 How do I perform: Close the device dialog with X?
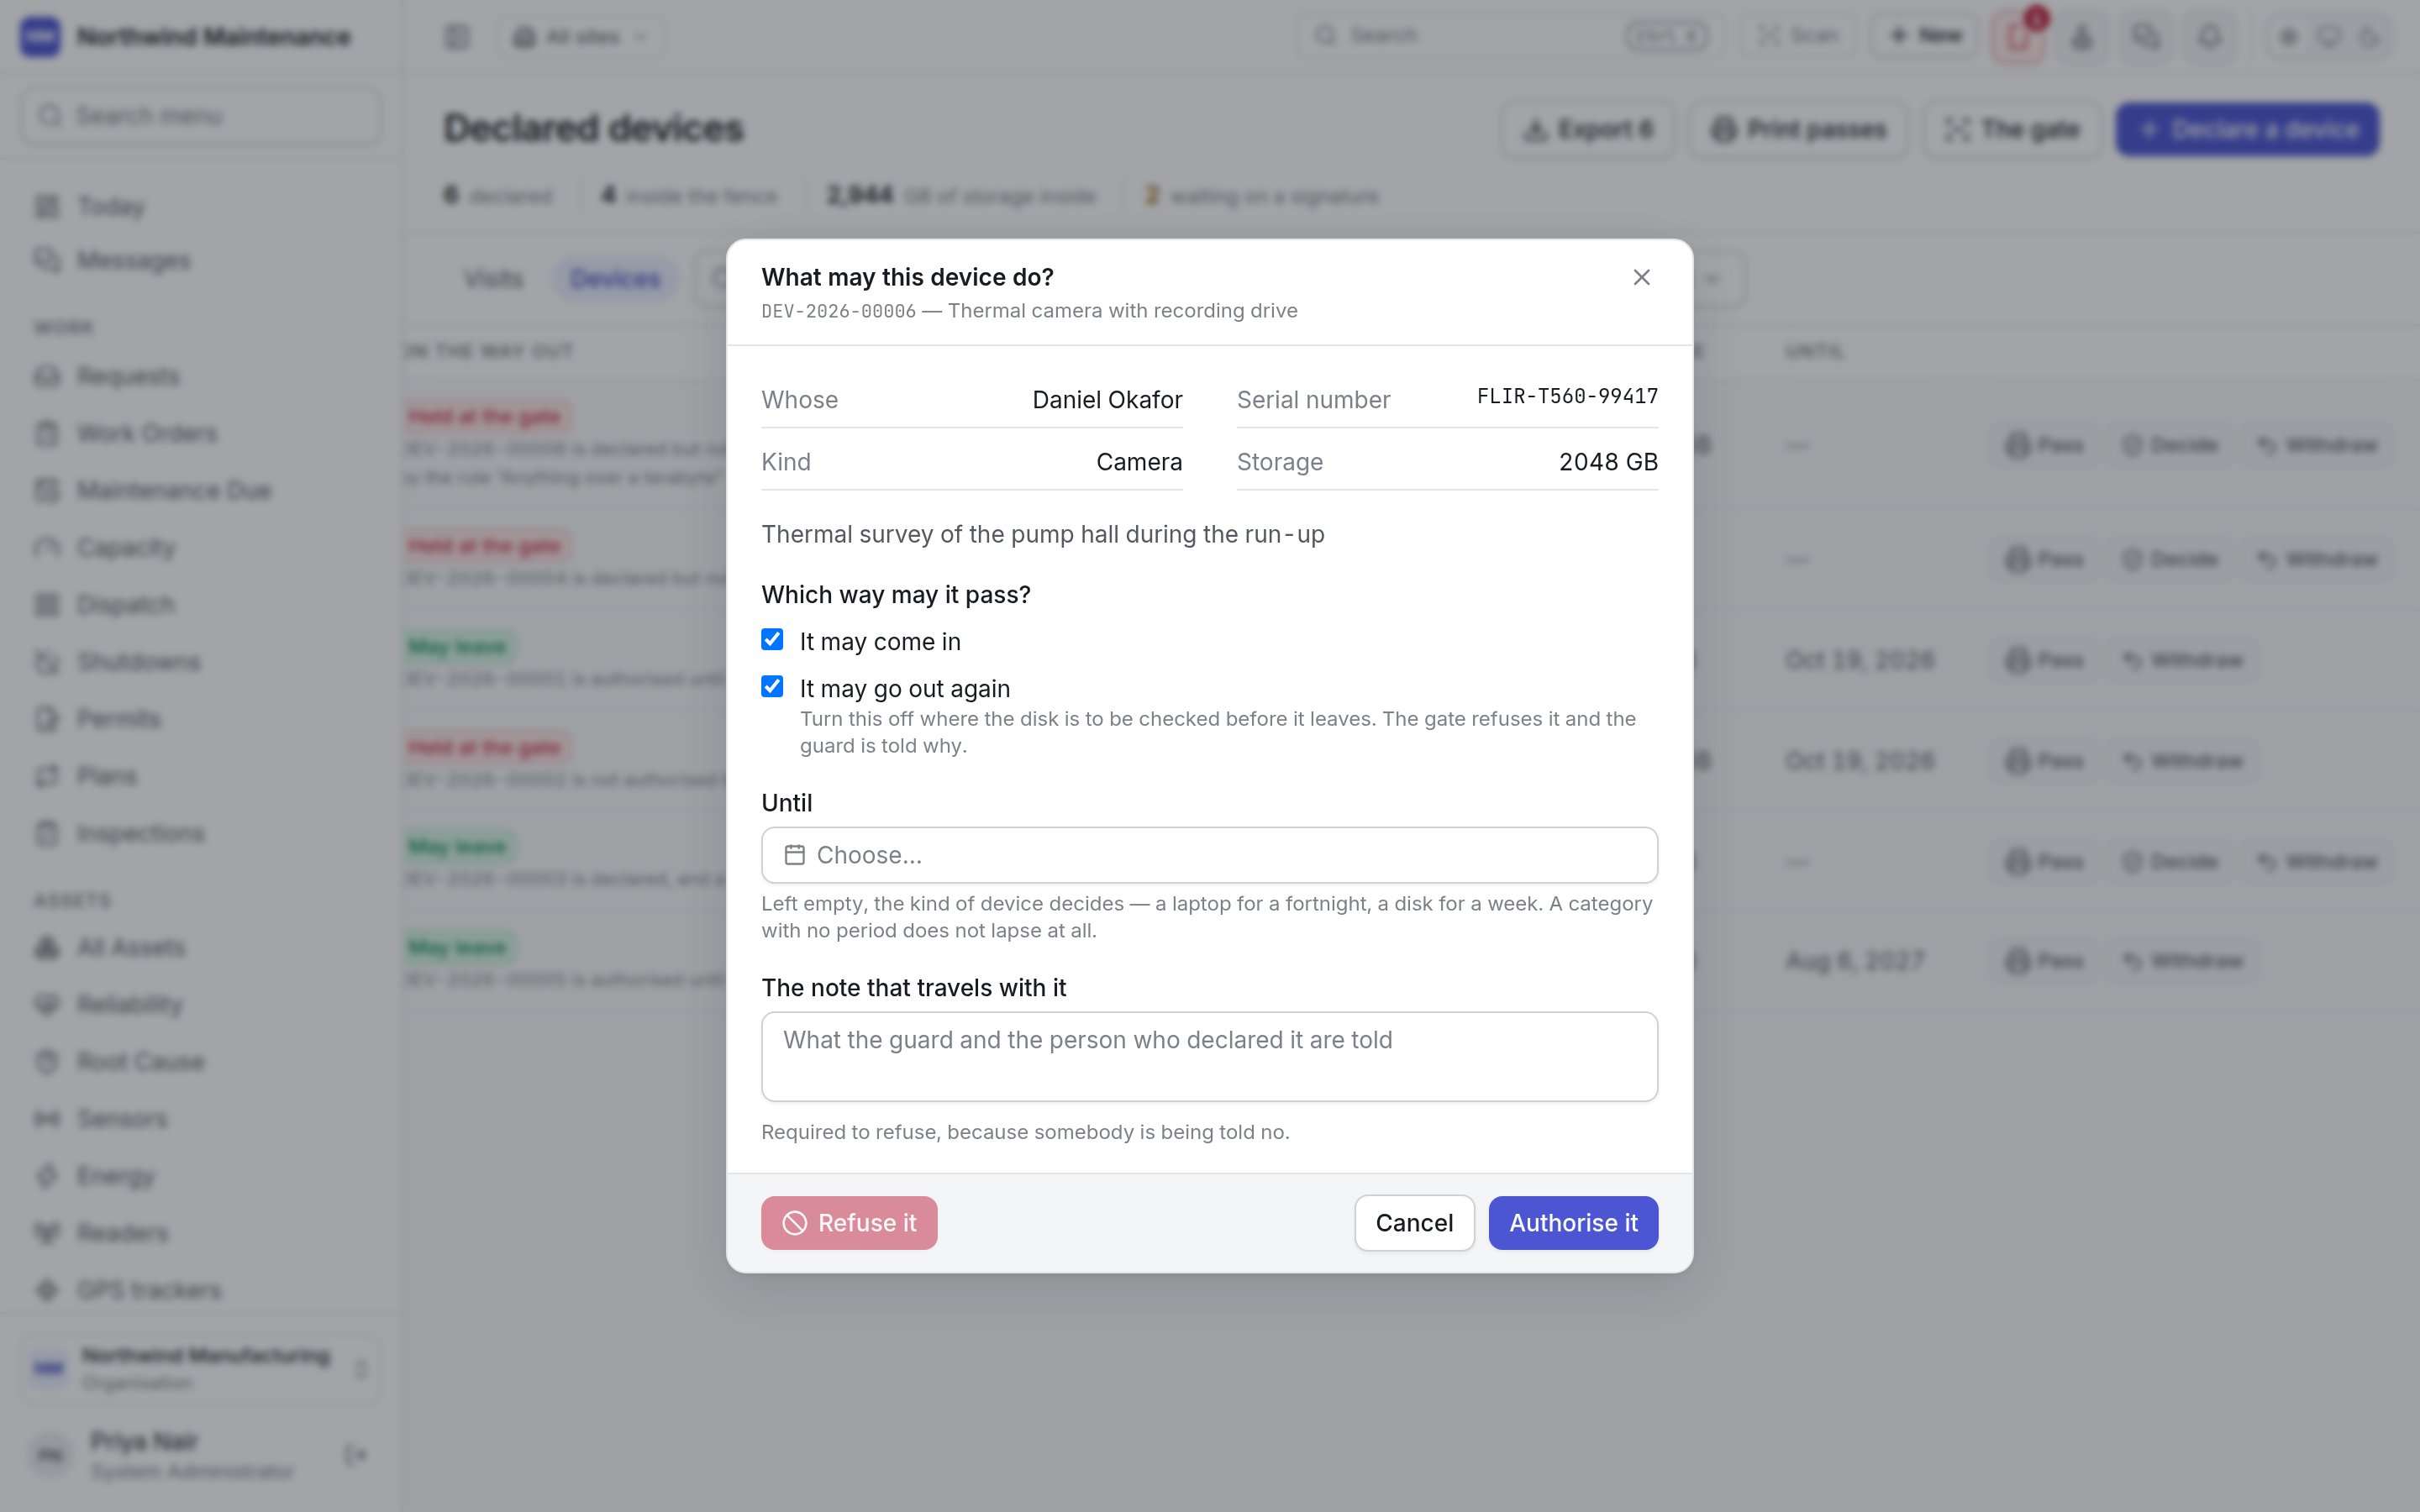[x=1641, y=277]
